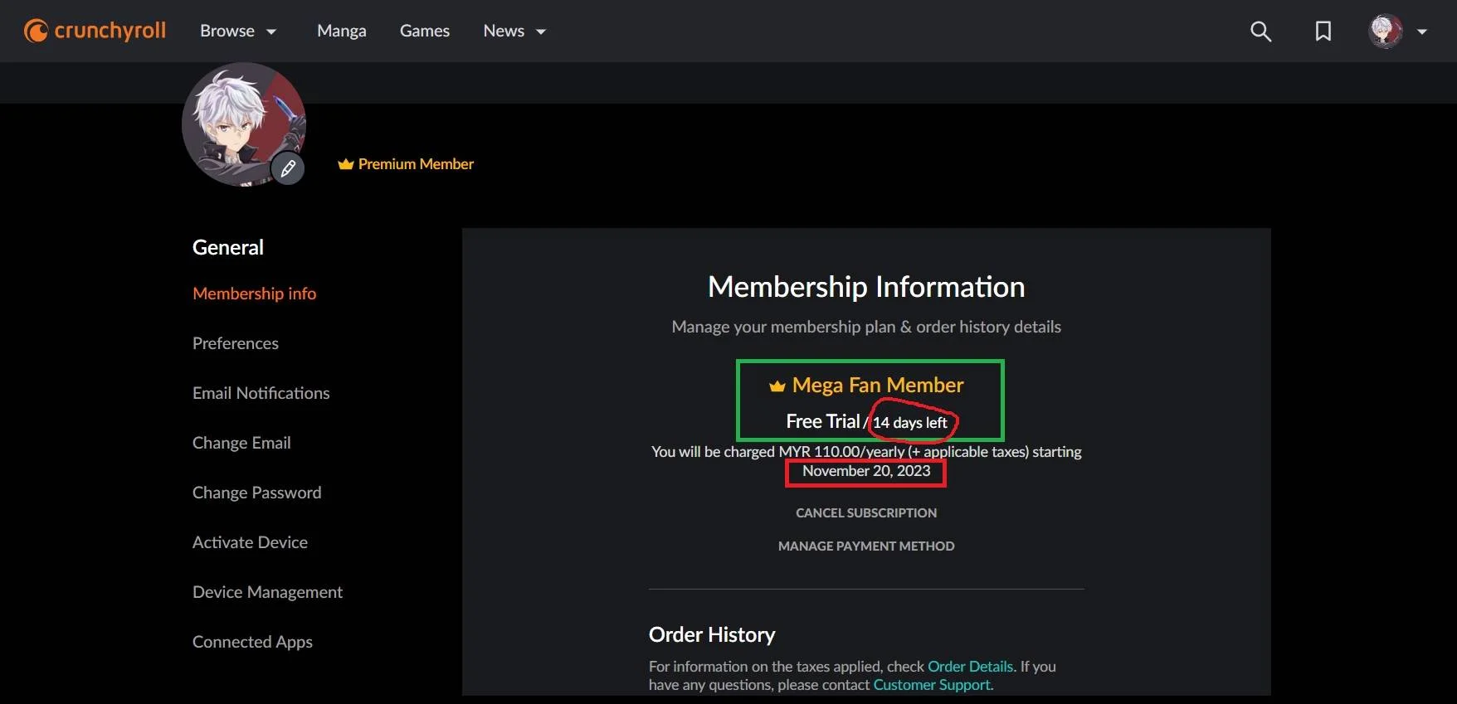The image size is (1457, 704).
Task: Click Cancel Subscription
Action: pos(866,513)
